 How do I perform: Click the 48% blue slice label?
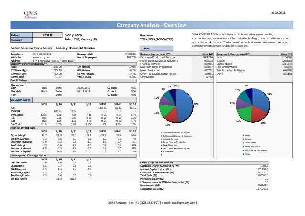coord(196,104)
